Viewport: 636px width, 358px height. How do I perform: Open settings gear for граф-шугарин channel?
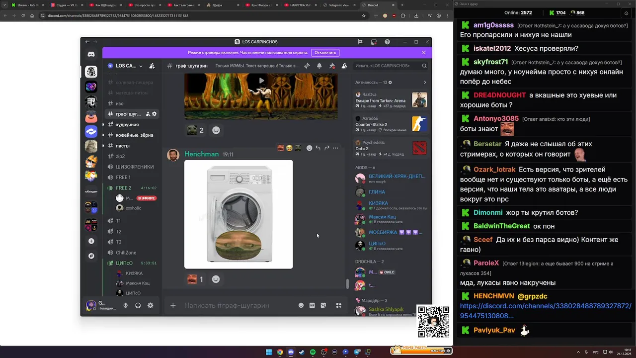(x=155, y=114)
